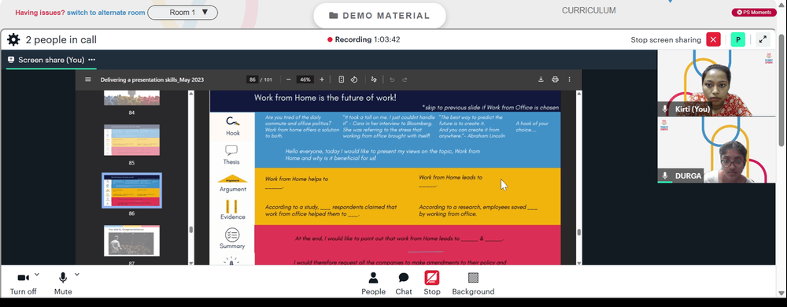Viewport: 787px width, 307px height.
Task: Open the Screen share three-dot options
Action: click(91, 60)
